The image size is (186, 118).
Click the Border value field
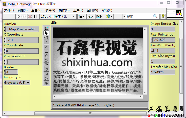[x=12, y=72]
